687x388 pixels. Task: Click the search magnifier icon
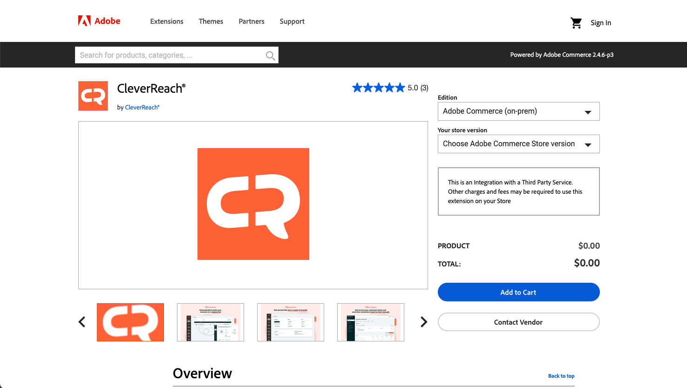[x=270, y=55]
